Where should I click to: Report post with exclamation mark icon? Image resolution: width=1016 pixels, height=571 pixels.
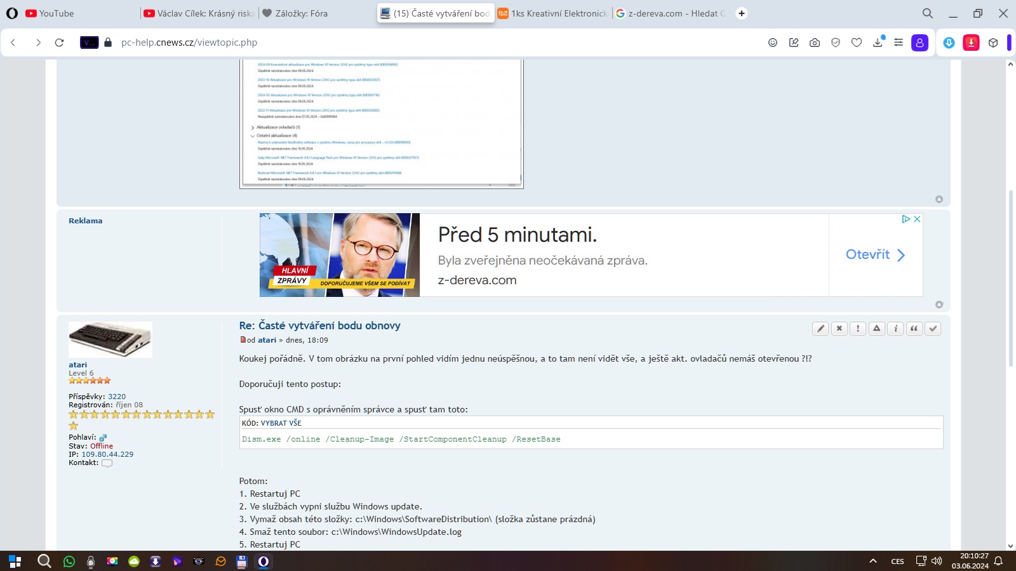pyautogui.click(x=858, y=329)
